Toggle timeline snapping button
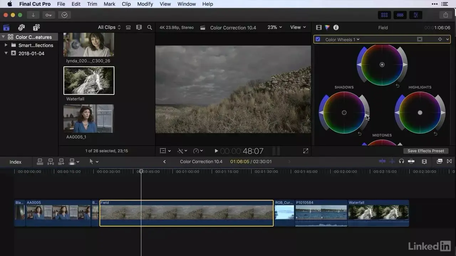The height and width of the screenshot is (256, 456). click(411, 161)
